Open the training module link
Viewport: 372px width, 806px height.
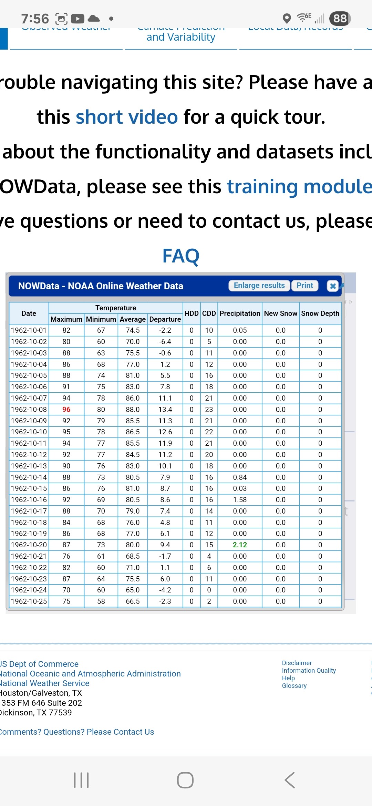point(299,186)
